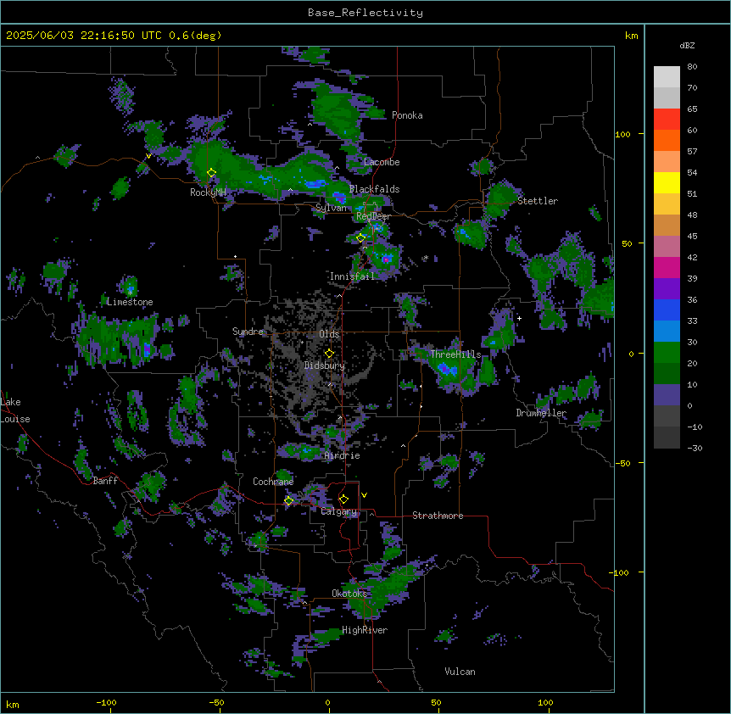The height and width of the screenshot is (714, 731).
Task: Click the Sundre city label
Action: point(248,332)
